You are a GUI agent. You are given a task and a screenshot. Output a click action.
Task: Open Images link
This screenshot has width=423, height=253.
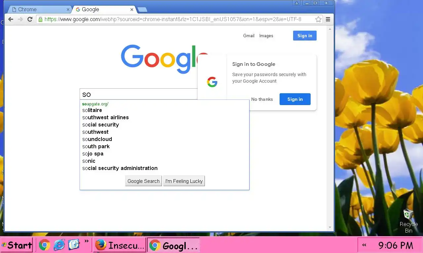266,36
